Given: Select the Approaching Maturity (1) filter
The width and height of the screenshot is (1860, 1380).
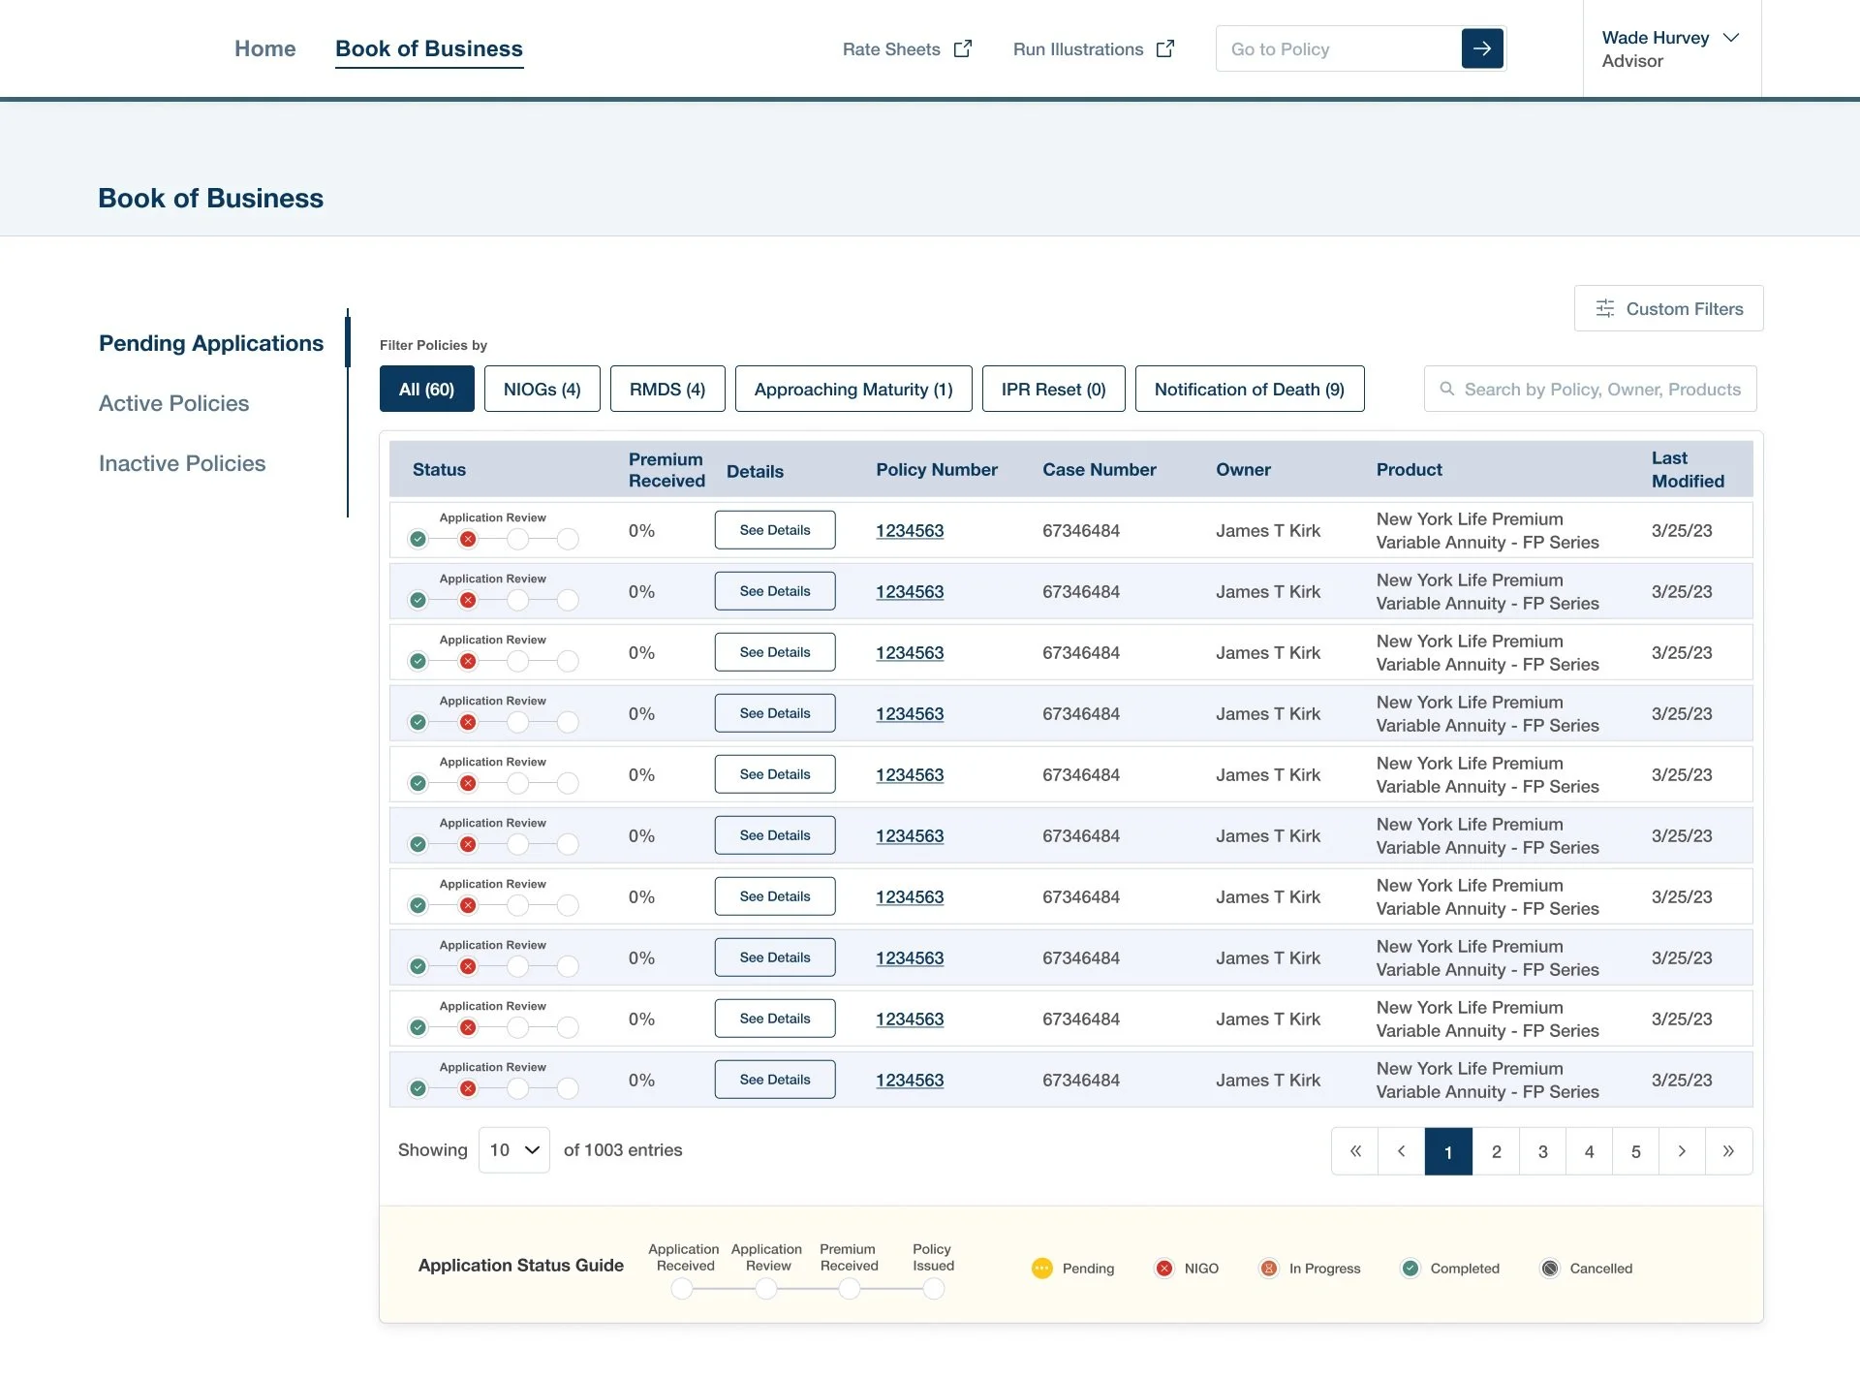Looking at the screenshot, I should tap(852, 389).
